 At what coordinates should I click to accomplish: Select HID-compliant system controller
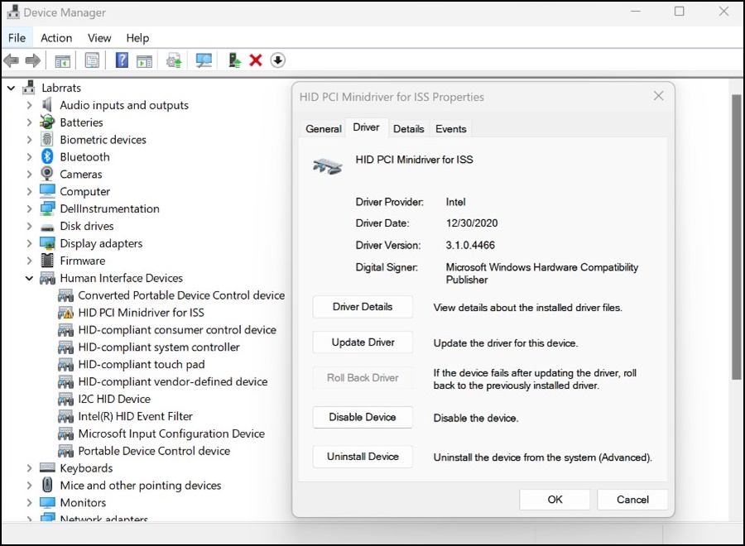[159, 347]
